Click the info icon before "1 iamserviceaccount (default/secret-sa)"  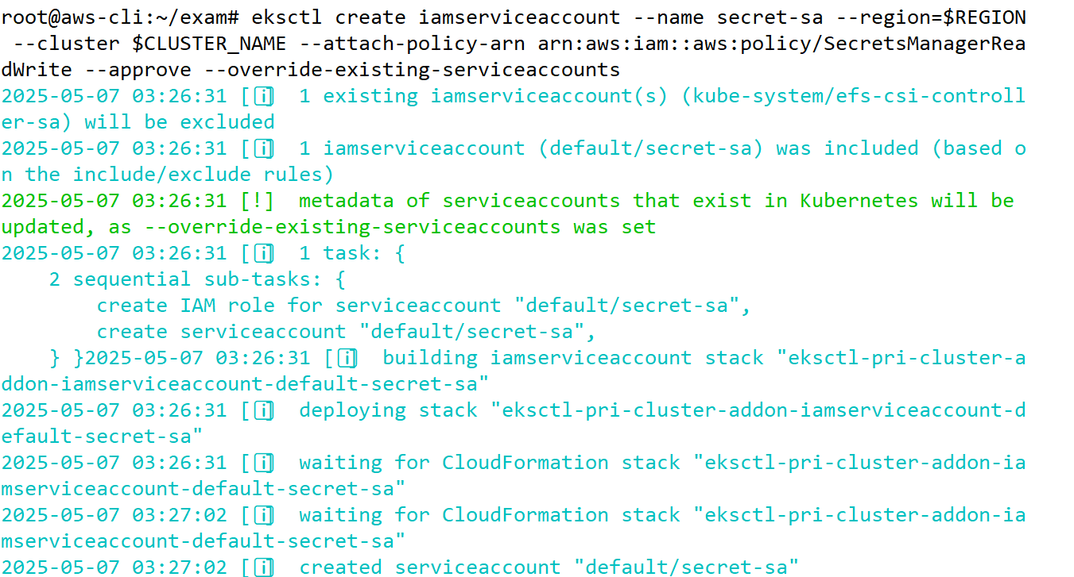pos(263,149)
